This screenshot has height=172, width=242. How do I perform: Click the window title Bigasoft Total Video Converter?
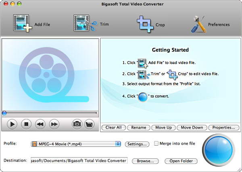pyautogui.click(x=132, y=4)
